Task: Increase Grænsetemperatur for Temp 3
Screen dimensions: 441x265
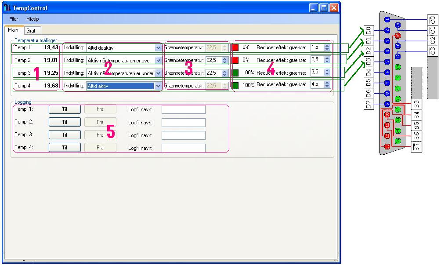Action: (x=224, y=71)
